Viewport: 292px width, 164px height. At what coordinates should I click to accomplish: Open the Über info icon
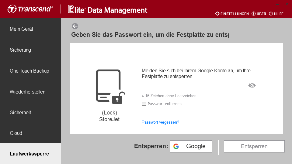(253, 14)
